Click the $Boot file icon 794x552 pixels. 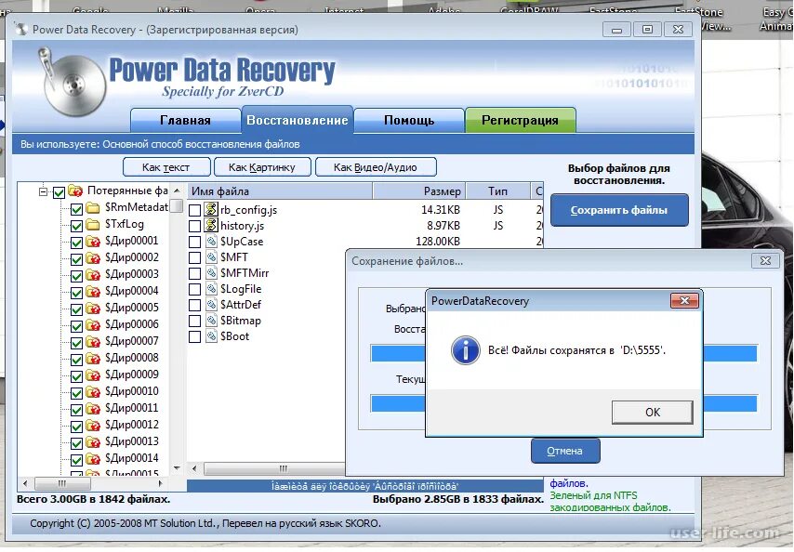(x=211, y=336)
